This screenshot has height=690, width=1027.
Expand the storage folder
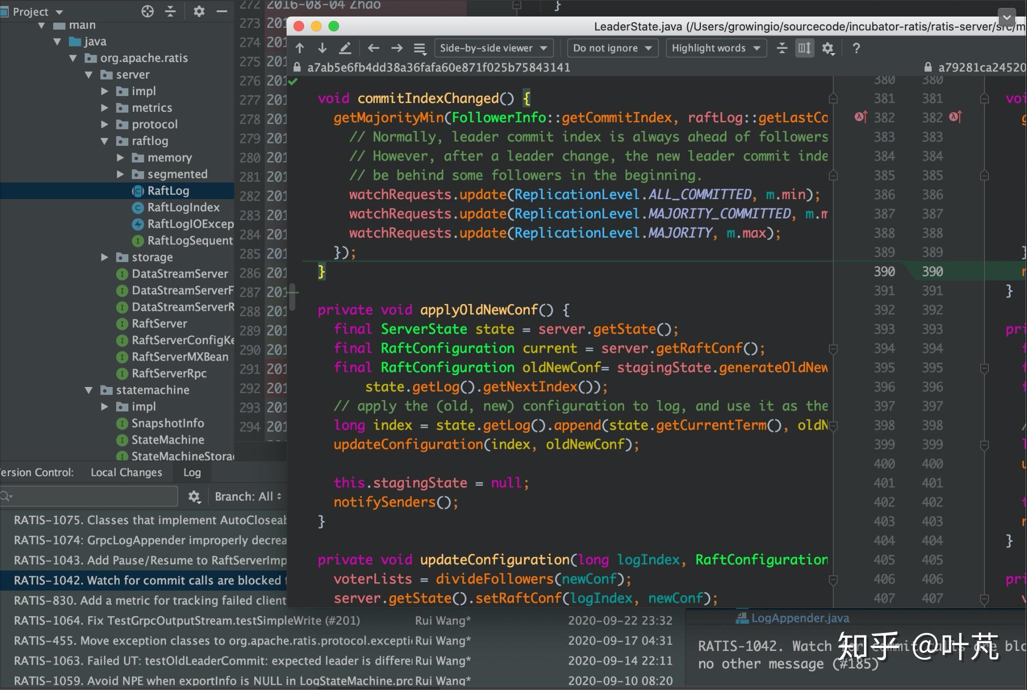(x=104, y=257)
